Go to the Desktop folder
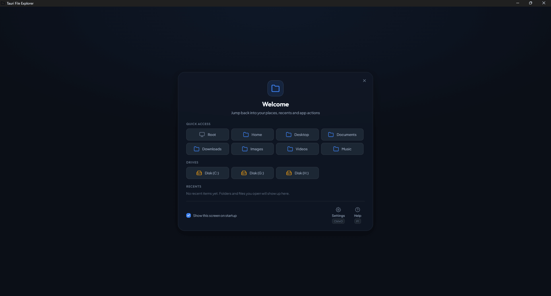Image resolution: width=551 pixels, height=296 pixels. (297, 135)
